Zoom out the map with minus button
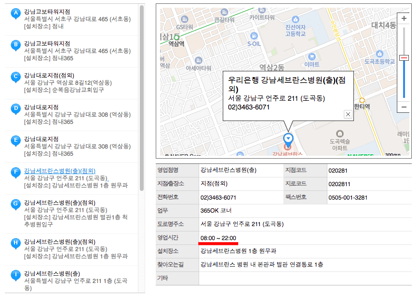This screenshot has height=297, width=419. pos(404,107)
